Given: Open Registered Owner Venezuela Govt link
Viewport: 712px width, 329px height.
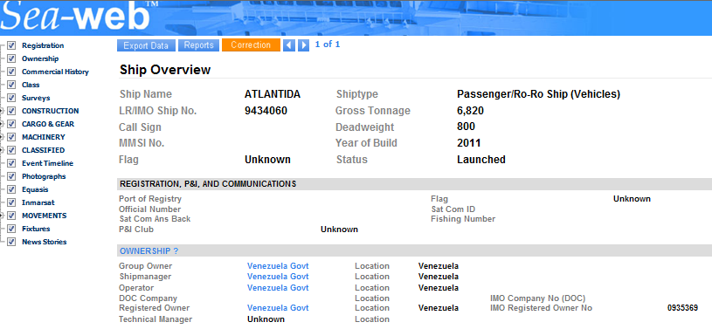Looking at the screenshot, I should (x=278, y=308).
